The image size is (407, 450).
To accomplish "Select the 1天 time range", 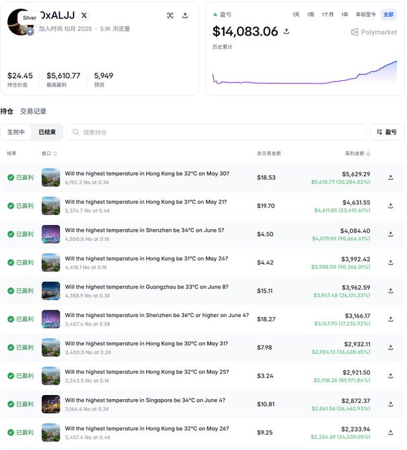I will (296, 15).
